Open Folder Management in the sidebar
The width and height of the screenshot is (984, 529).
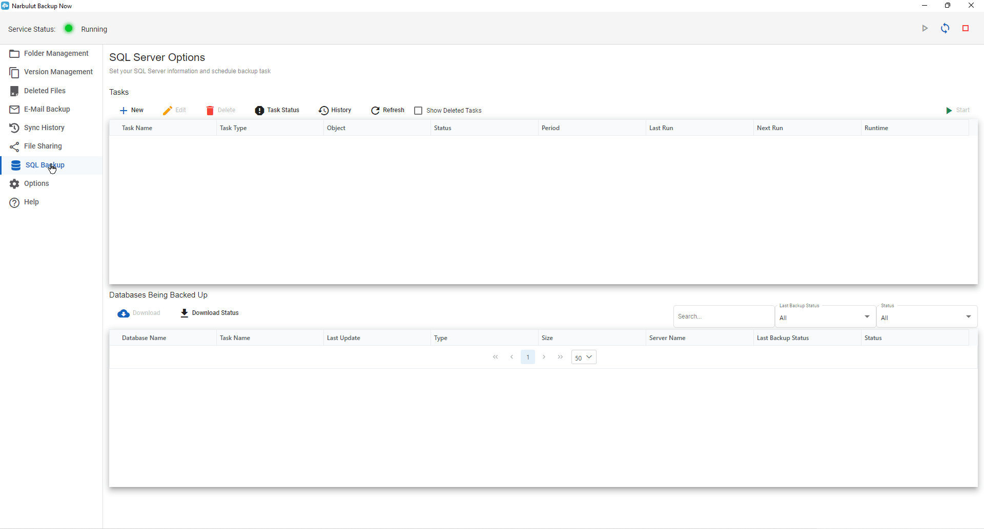coord(51,53)
